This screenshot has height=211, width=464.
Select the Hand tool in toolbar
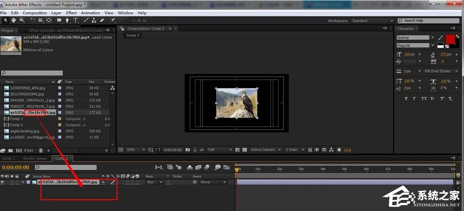13,20
